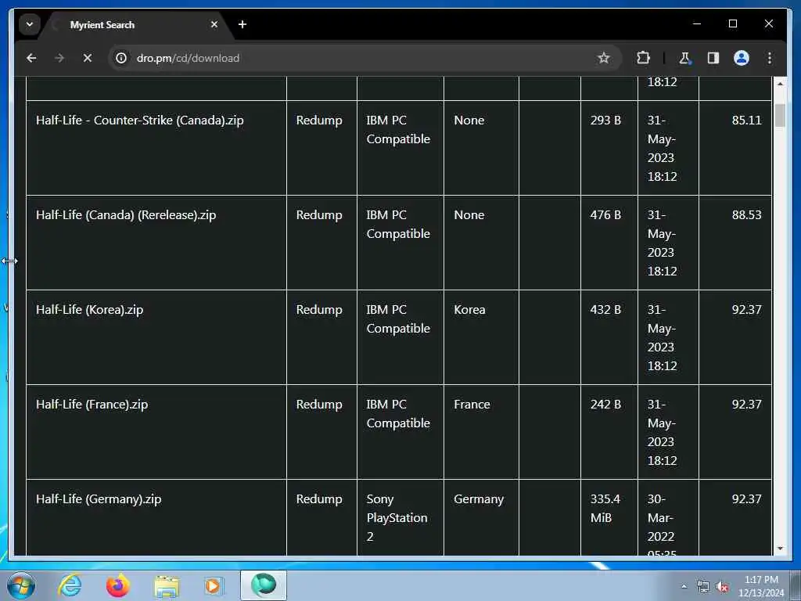Select Redump in the Korea row
The height and width of the screenshot is (601, 801).
(x=319, y=310)
